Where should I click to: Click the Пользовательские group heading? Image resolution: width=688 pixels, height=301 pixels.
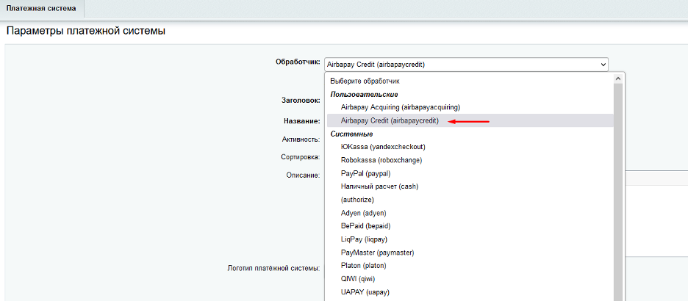364,94
